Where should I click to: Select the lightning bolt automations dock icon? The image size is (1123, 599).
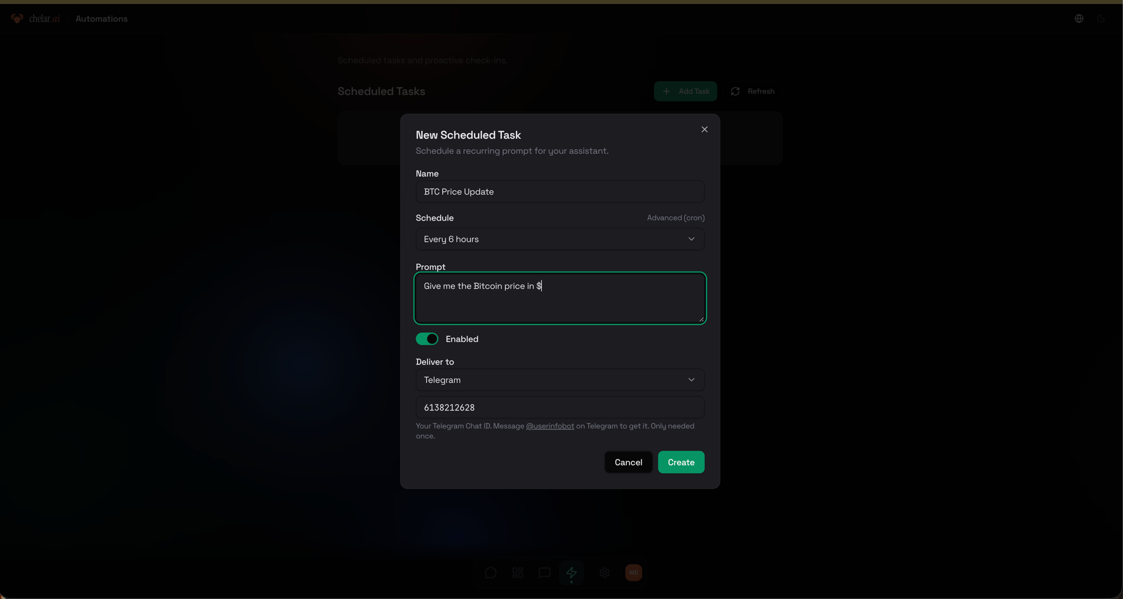point(572,573)
